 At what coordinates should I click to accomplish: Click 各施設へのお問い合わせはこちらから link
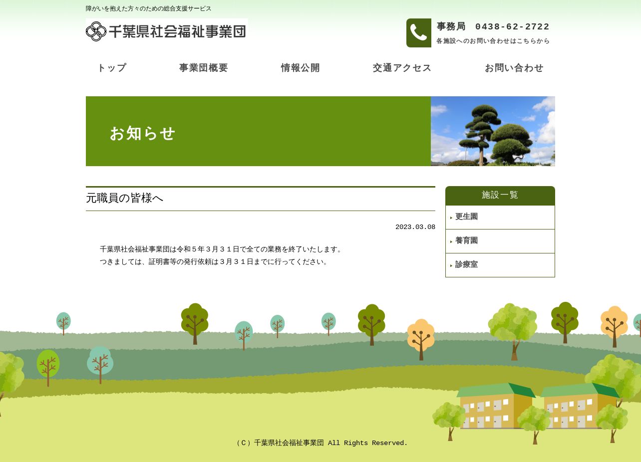coord(493,41)
